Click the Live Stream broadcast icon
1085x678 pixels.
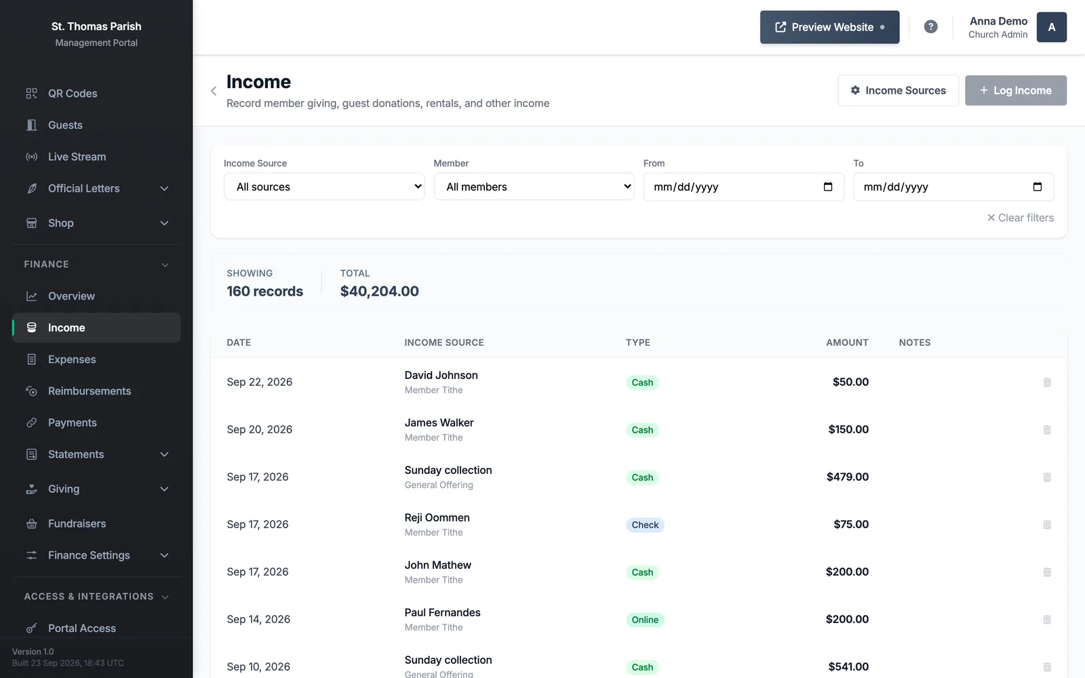[32, 157]
